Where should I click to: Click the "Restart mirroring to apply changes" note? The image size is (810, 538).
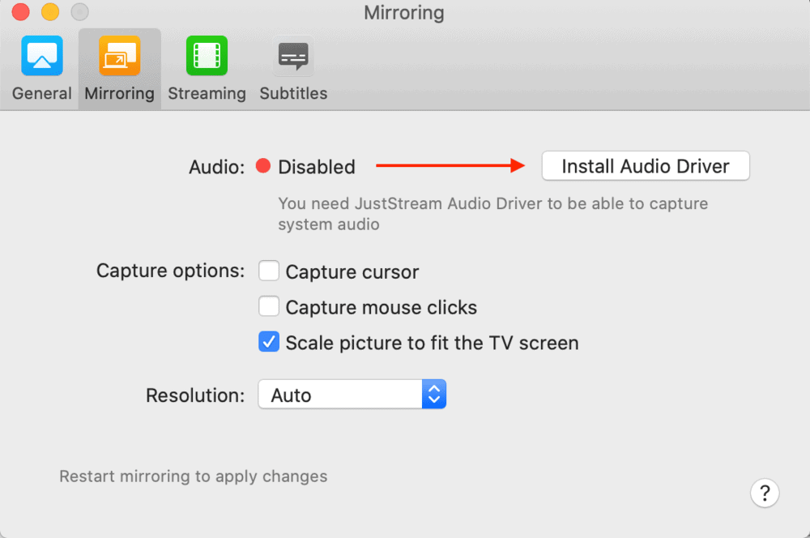194,476
